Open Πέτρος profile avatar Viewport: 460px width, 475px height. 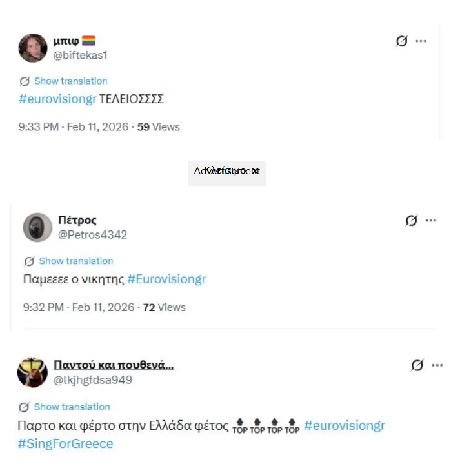pos(37,228)
